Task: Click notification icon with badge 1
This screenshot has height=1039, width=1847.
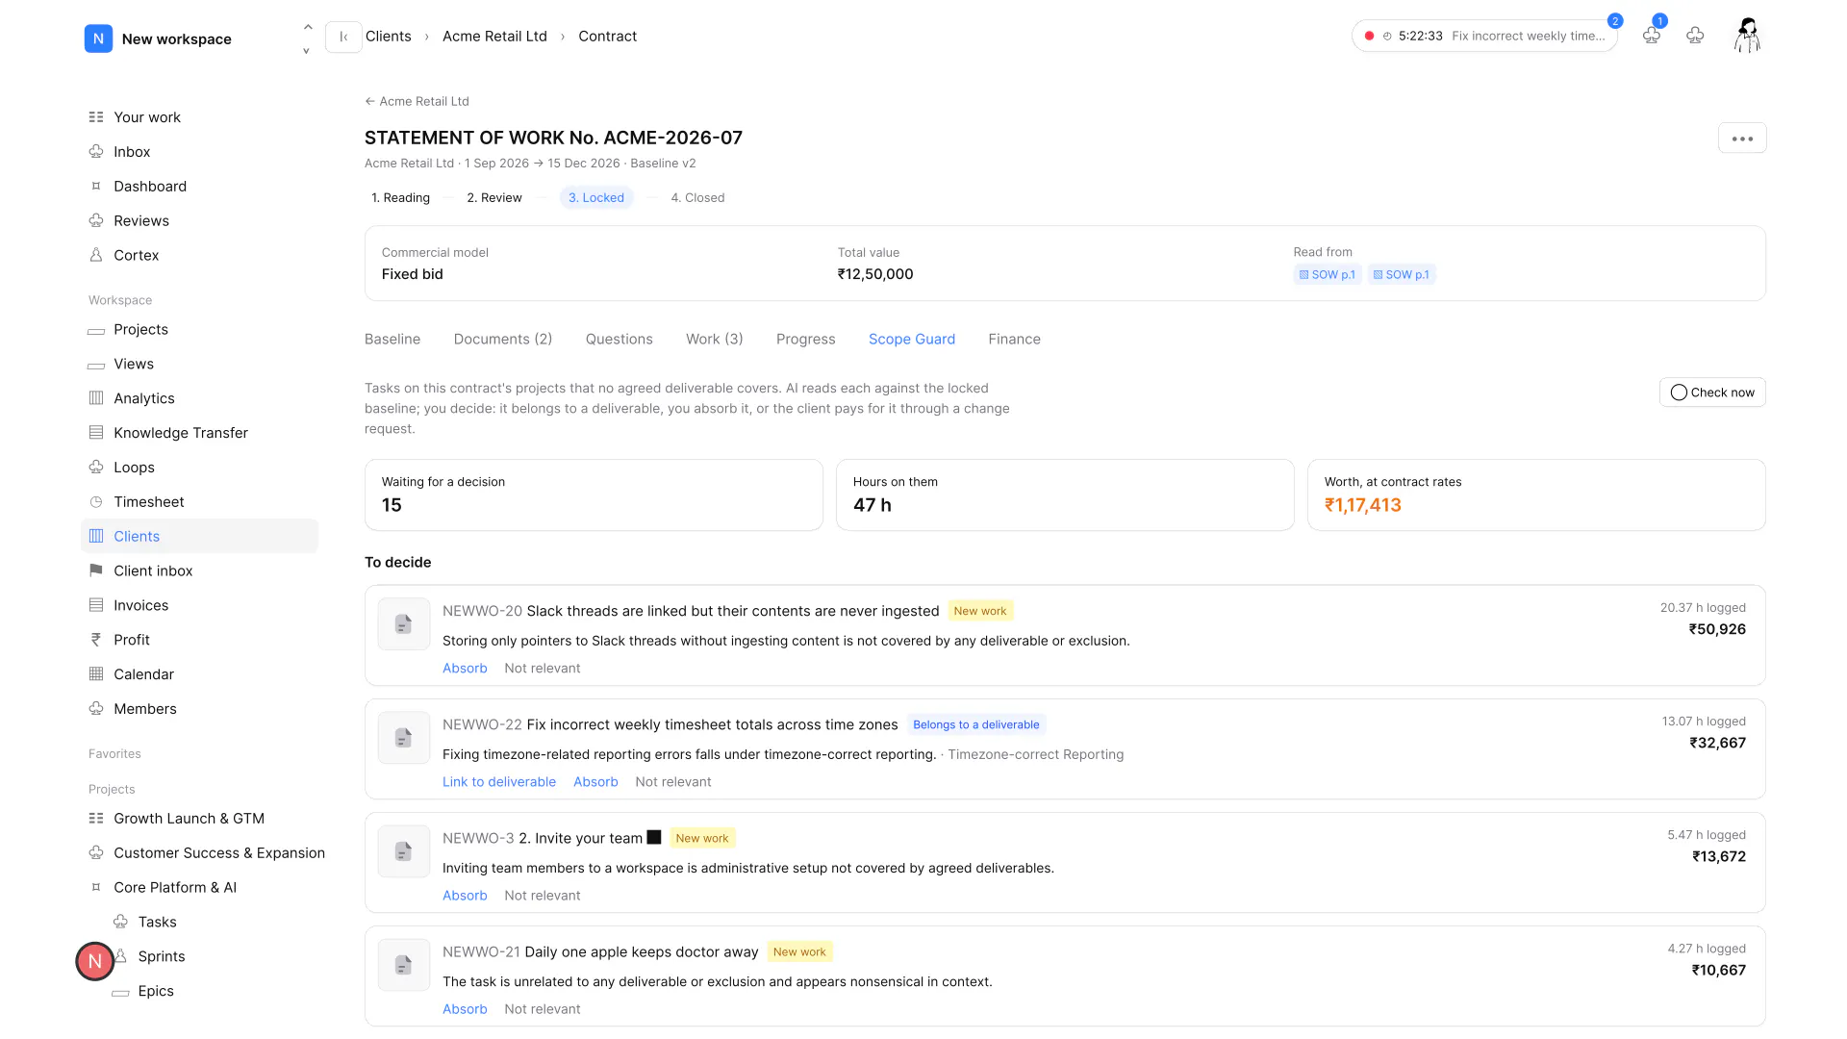Action: tap(1652, 36)
